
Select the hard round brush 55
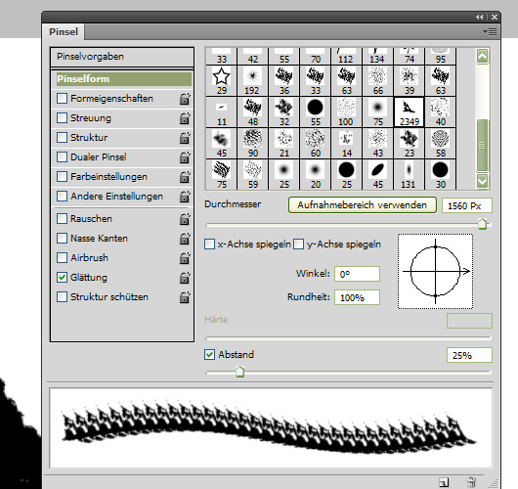point(315,112)
